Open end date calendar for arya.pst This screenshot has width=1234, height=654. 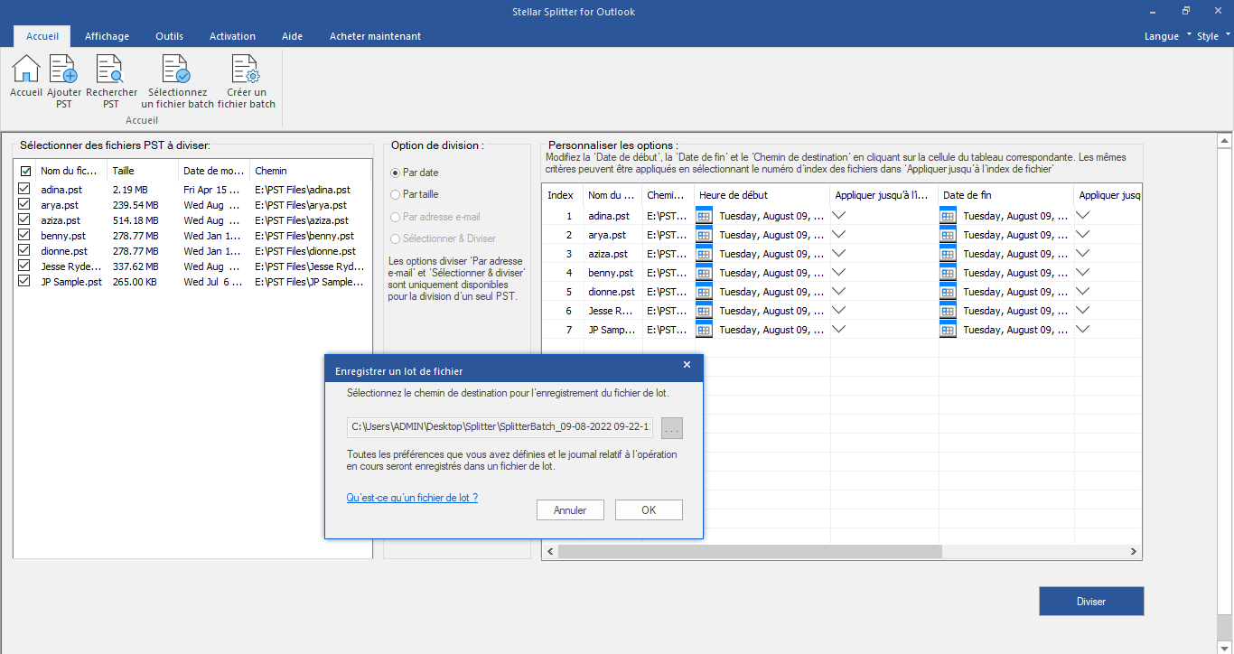tap(948, 235)
